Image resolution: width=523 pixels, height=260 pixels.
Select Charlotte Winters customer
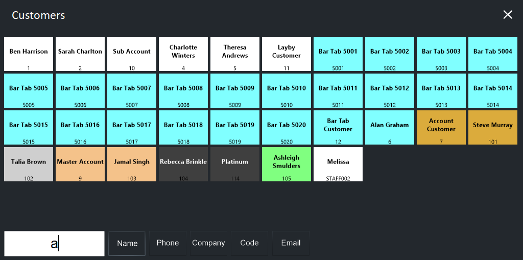click(183, 54)
